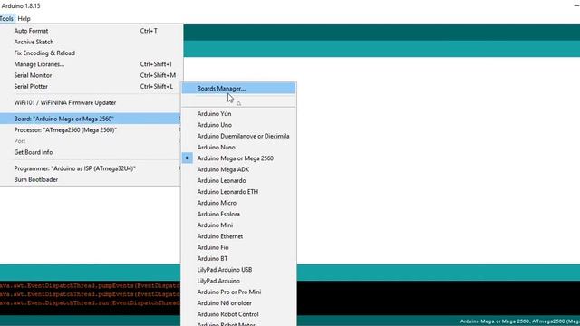Screen dimensions: 580x326
Task: Select Arduino Fio board
Action: coord(238,247)
